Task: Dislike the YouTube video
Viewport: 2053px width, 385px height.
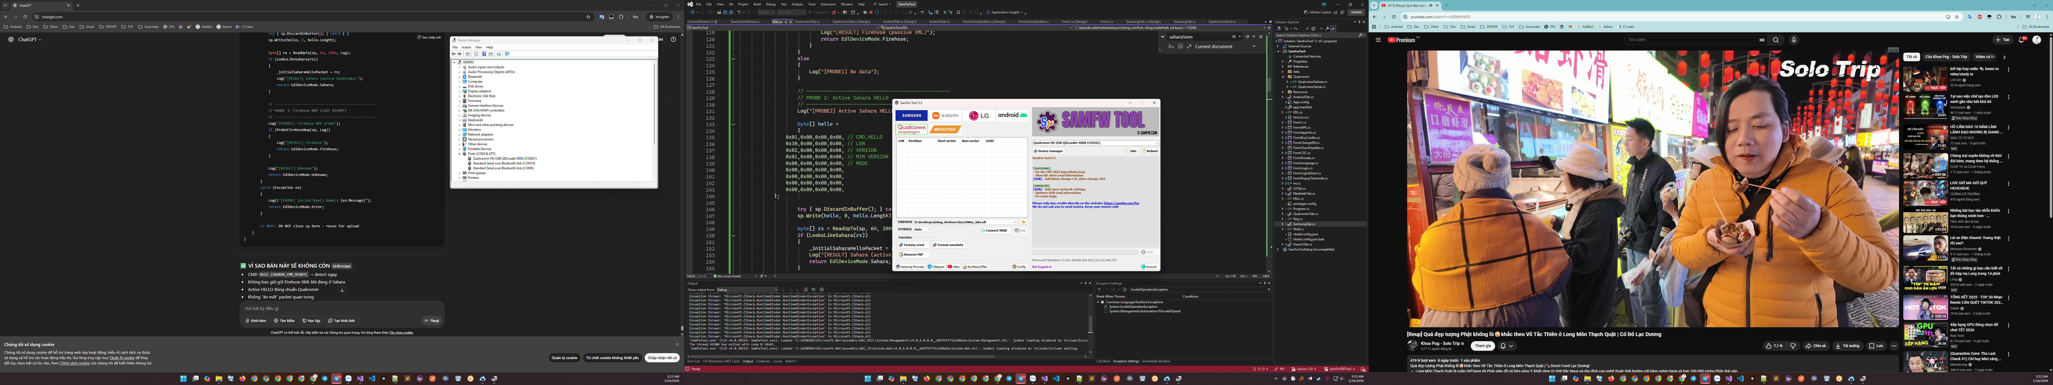Action: coord(1793,346)
